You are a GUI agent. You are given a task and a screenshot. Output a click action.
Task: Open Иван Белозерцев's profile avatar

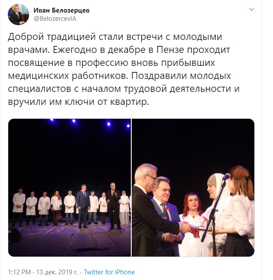click(x=18, y=14)
